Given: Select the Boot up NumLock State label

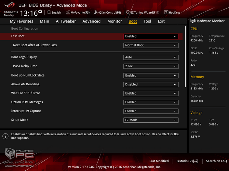Looking at the screenshot, I should click(x=28, y=75).
